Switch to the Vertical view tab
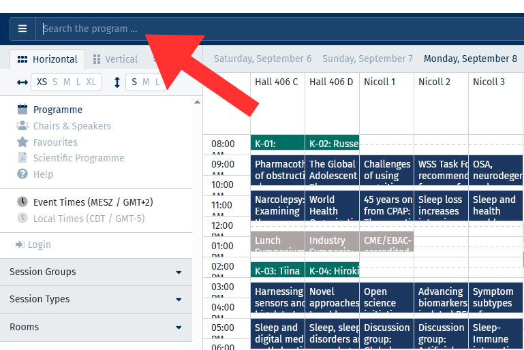The image size is (524, 350). coord(115,59)
